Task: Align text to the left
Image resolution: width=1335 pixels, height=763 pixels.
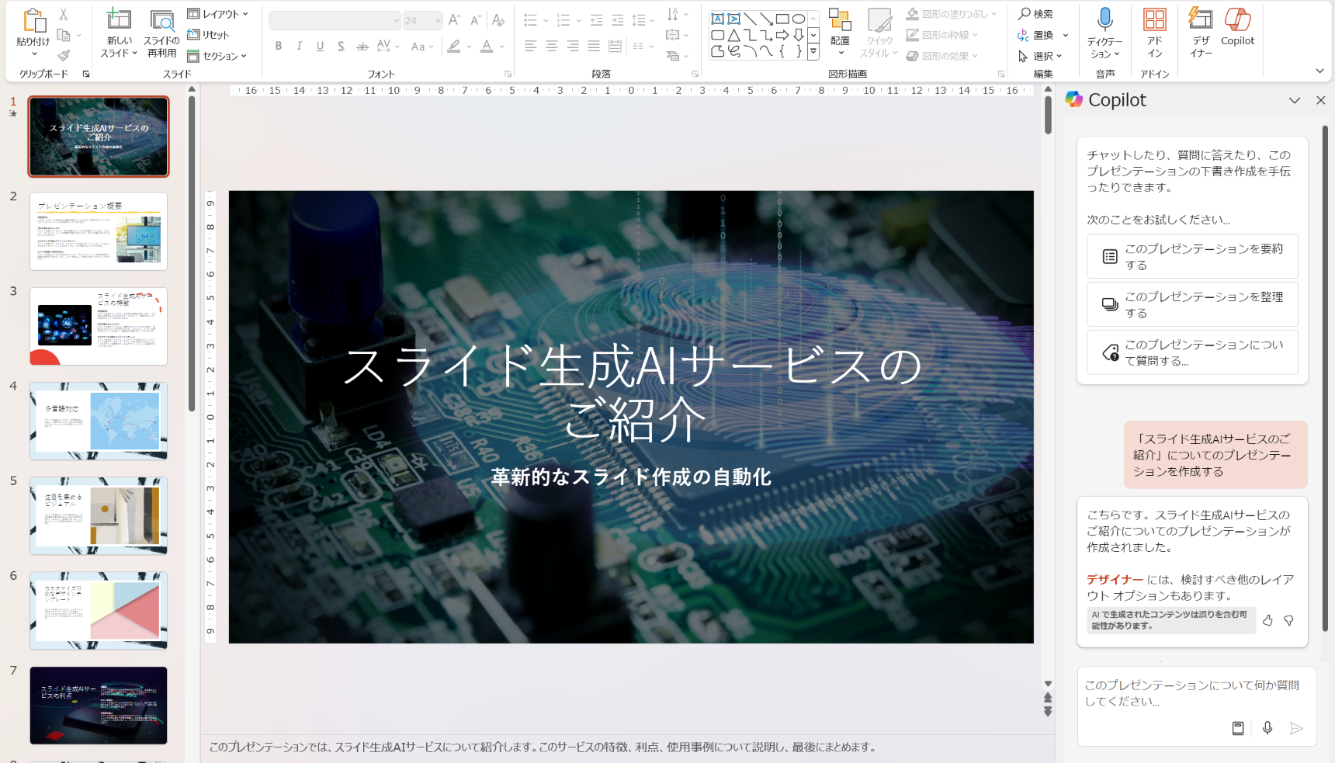Action: tap(531, 47)
